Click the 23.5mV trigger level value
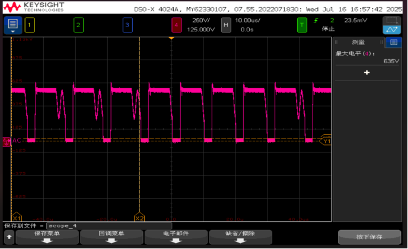 coord(355,21)
